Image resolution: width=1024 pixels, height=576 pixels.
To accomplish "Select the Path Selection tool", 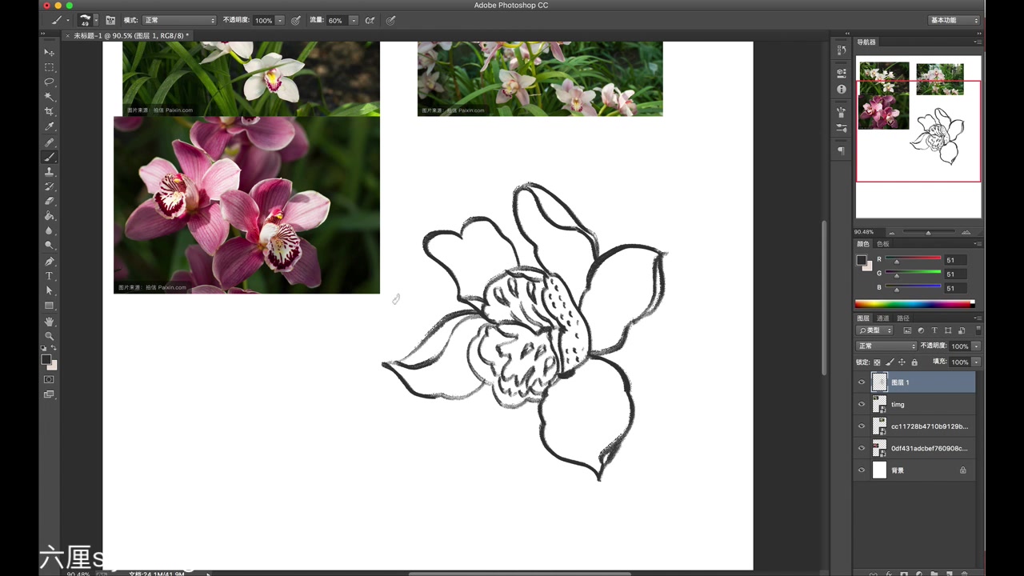I will [x=49, y=290].
